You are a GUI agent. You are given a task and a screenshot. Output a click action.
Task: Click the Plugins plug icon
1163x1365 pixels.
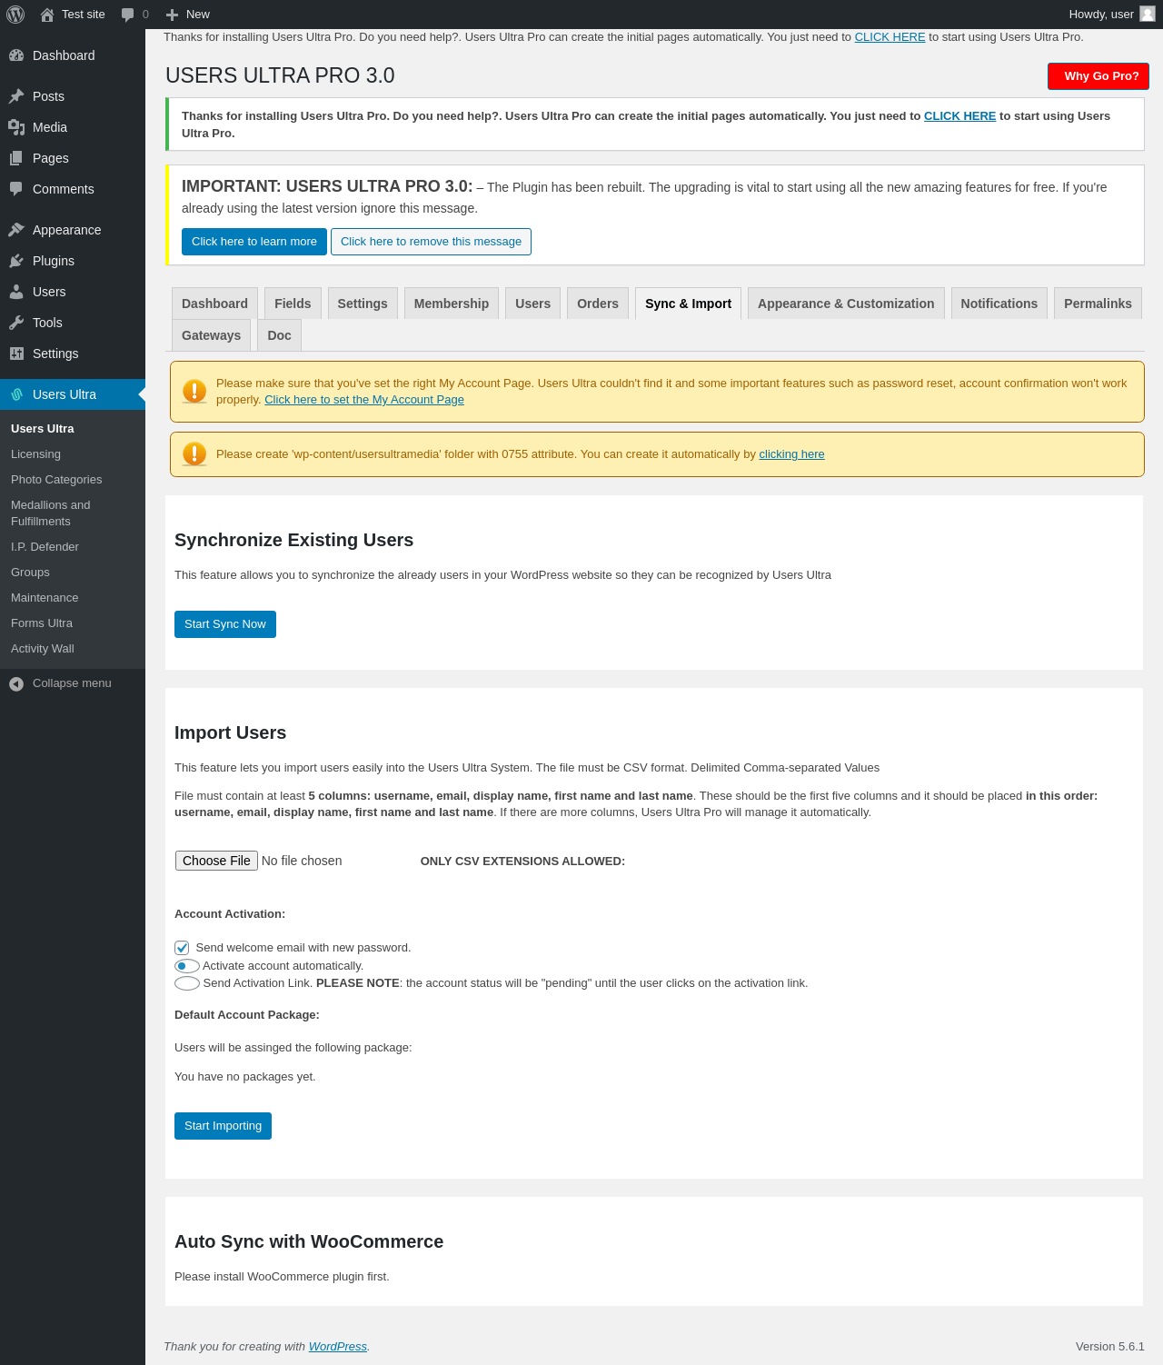(16, 261)
